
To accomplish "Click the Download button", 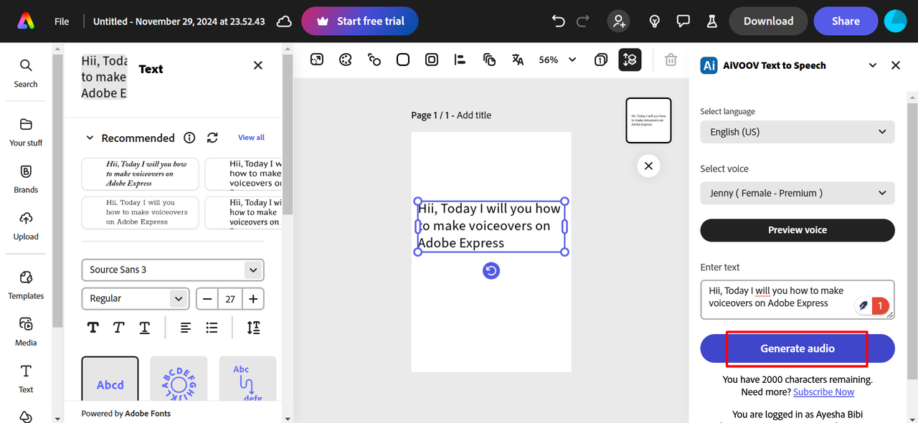I will 768,21.
